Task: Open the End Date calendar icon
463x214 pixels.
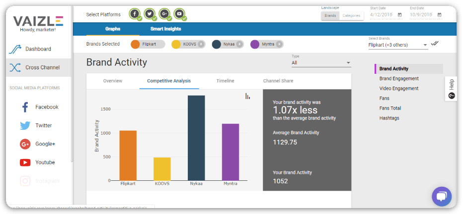Action: pyautogui.click(x=439, y=15)
